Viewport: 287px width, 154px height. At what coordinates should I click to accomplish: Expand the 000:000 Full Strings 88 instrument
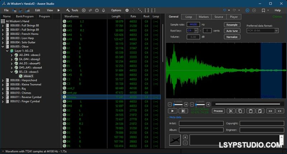pos(3,26)
